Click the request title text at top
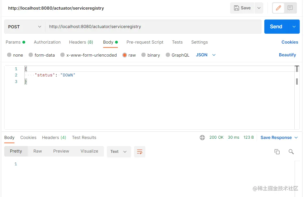 pyautogui.click(x=56, y=8)
